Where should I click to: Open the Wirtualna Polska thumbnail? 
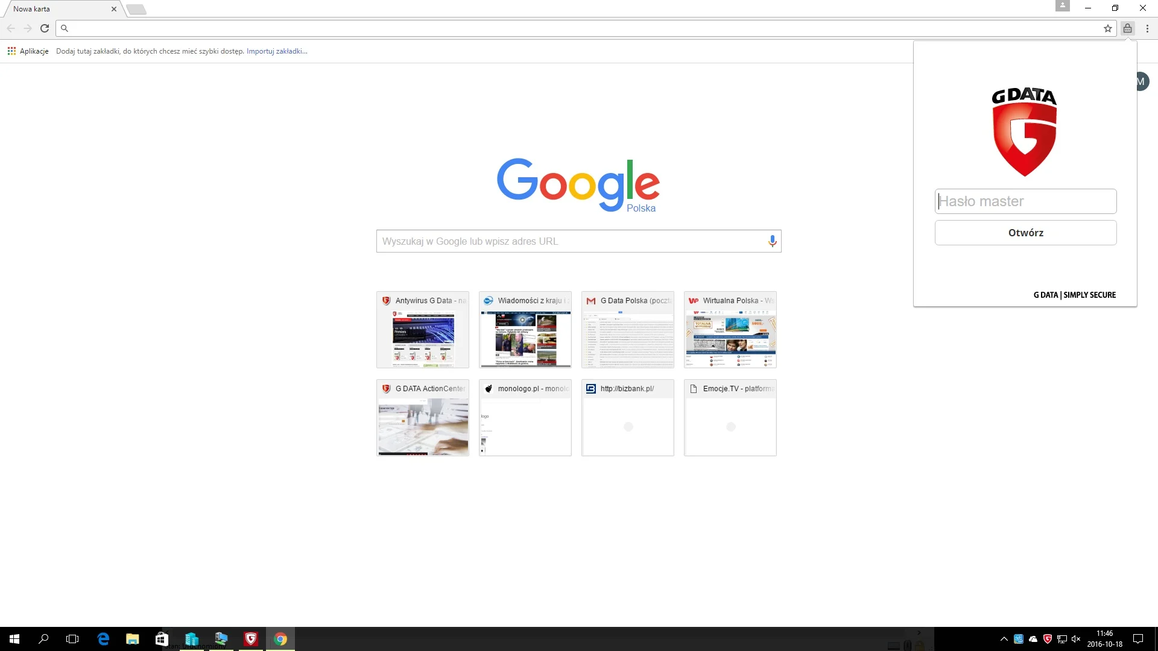click(x=730, y=330)
